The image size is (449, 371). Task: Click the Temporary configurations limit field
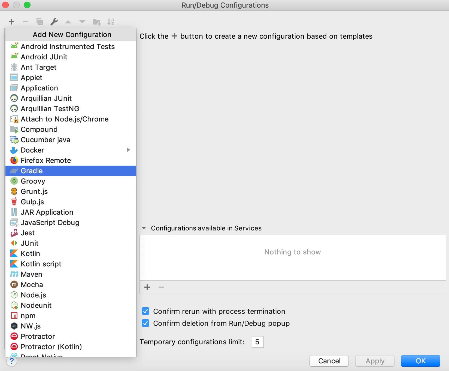coord(257,342)
